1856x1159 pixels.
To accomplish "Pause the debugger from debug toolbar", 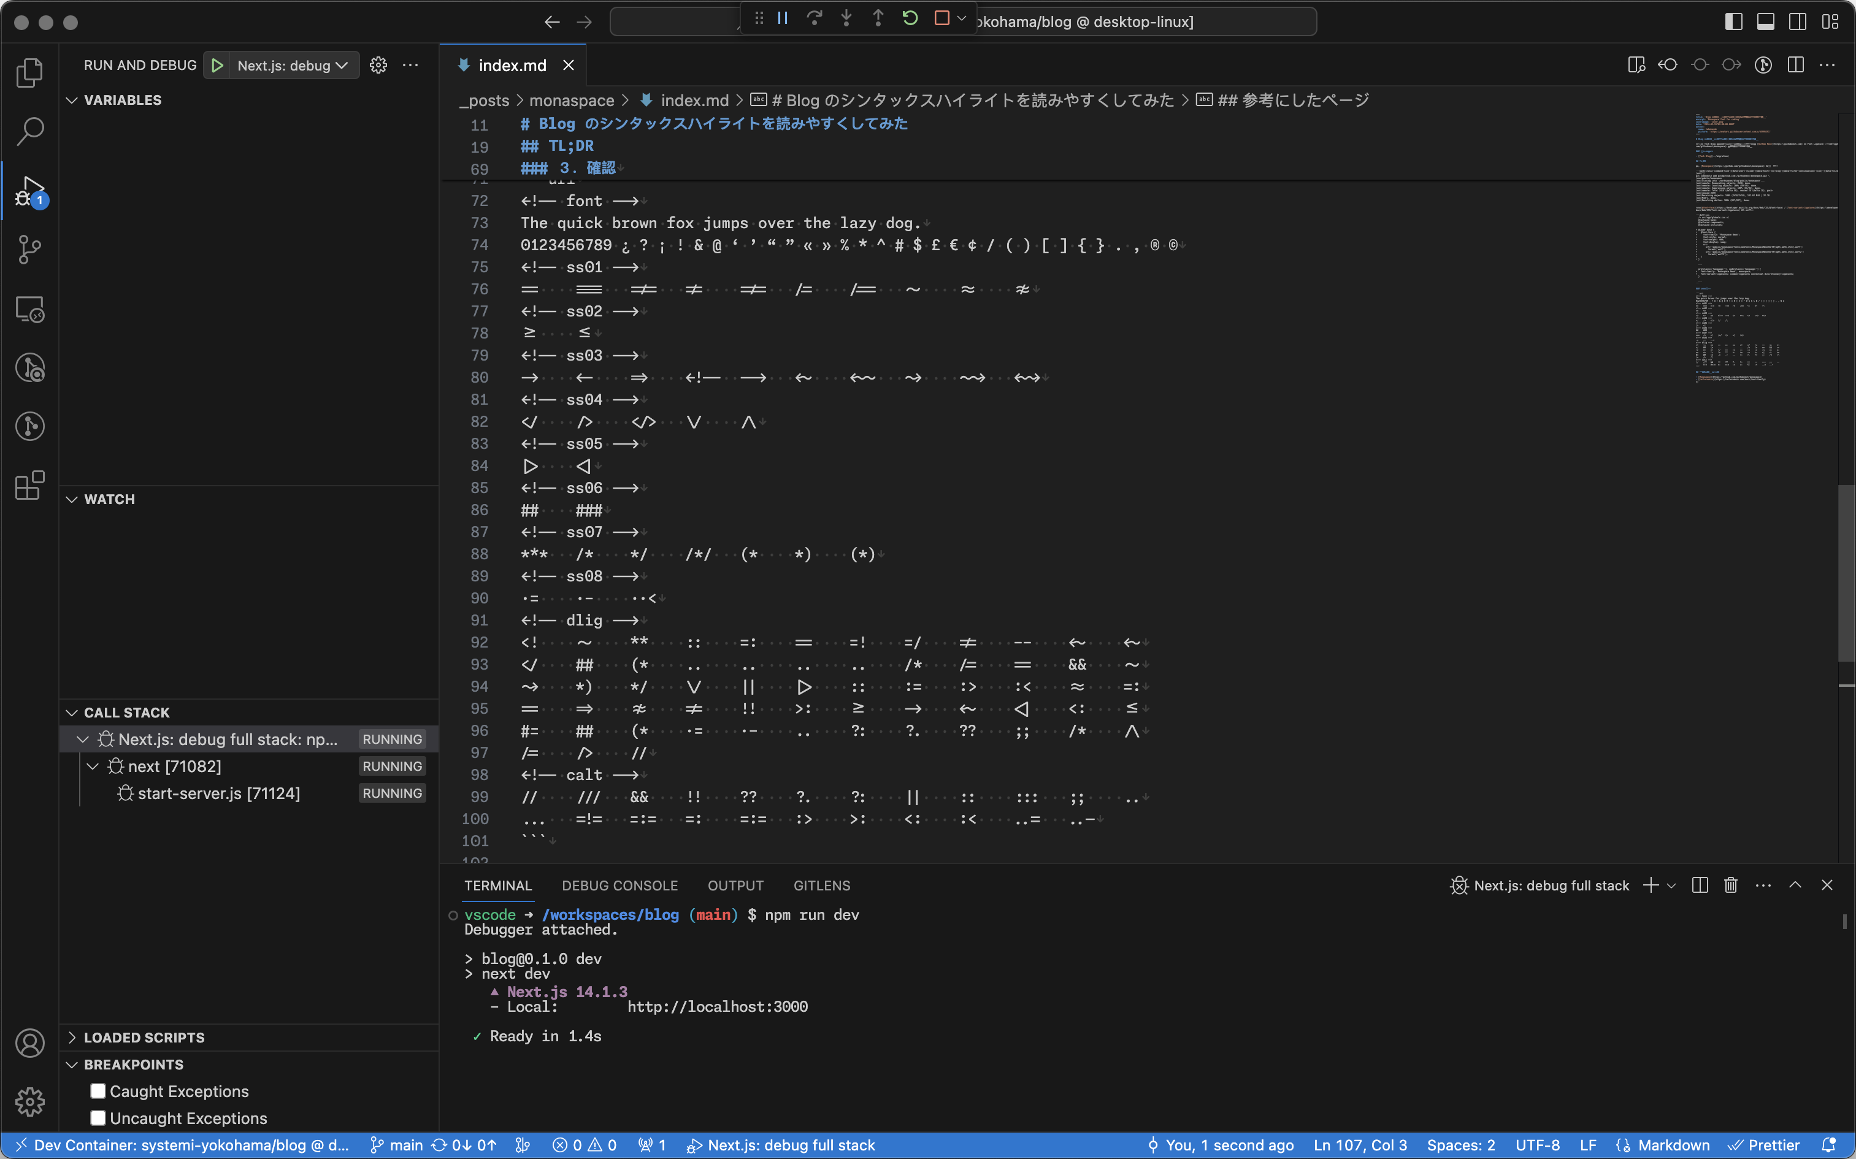I will click(x=783, y=18).
